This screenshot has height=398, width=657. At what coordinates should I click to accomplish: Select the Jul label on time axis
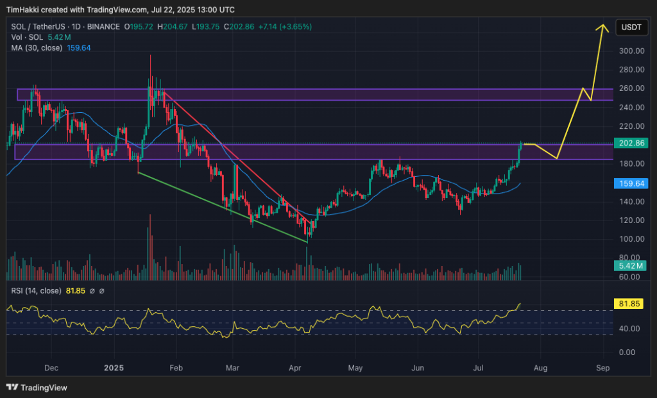477,368
